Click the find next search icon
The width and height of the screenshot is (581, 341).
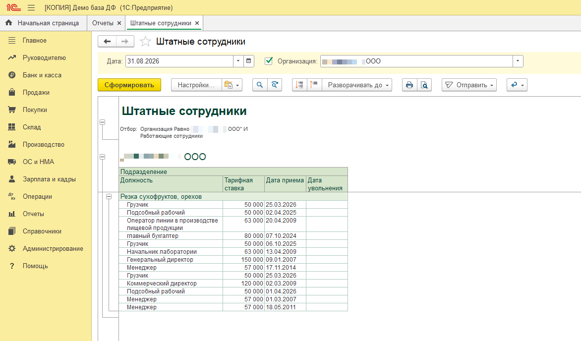tap(275, 85)
